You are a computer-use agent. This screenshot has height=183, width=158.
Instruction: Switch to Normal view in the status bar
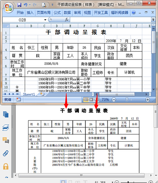click(x=86, y=100)
